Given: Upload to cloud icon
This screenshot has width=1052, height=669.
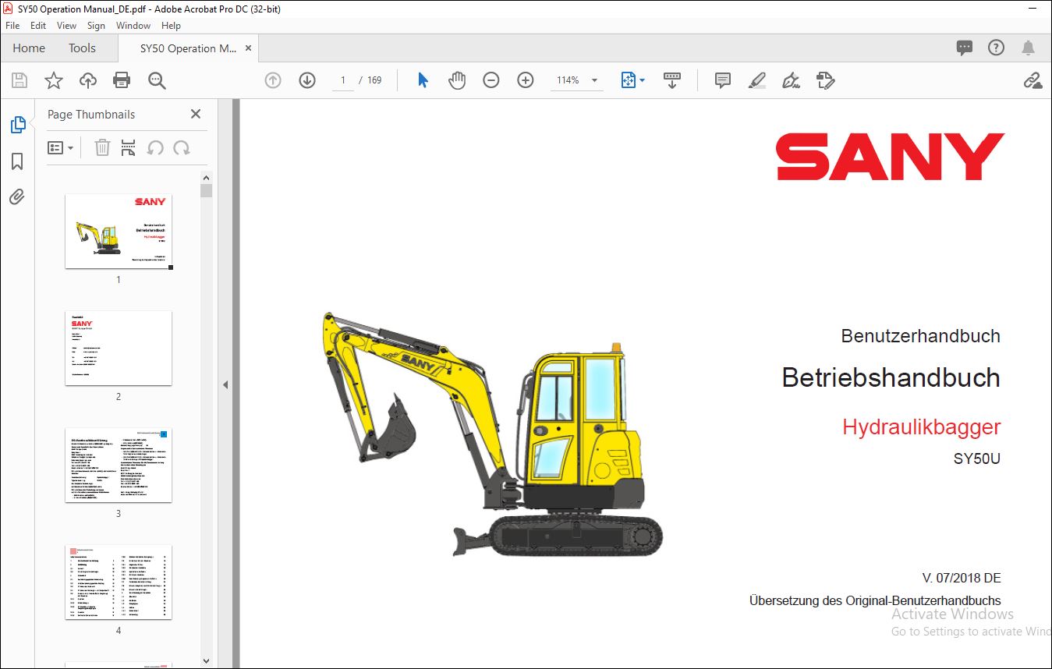Looking at the screenshot, I should tap(88, 80).
